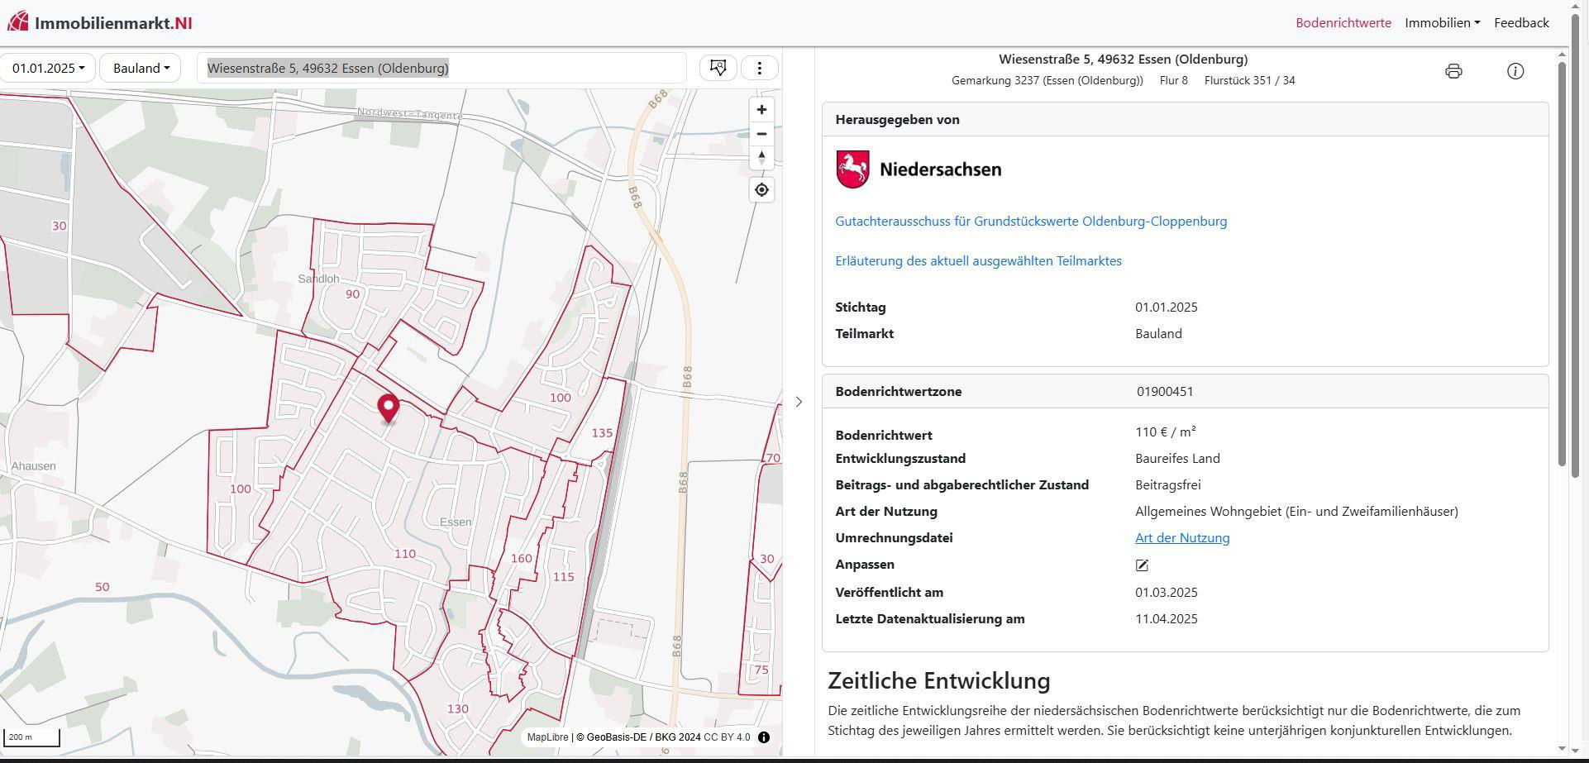Click zone value 50 on the map

pos(102,587)
